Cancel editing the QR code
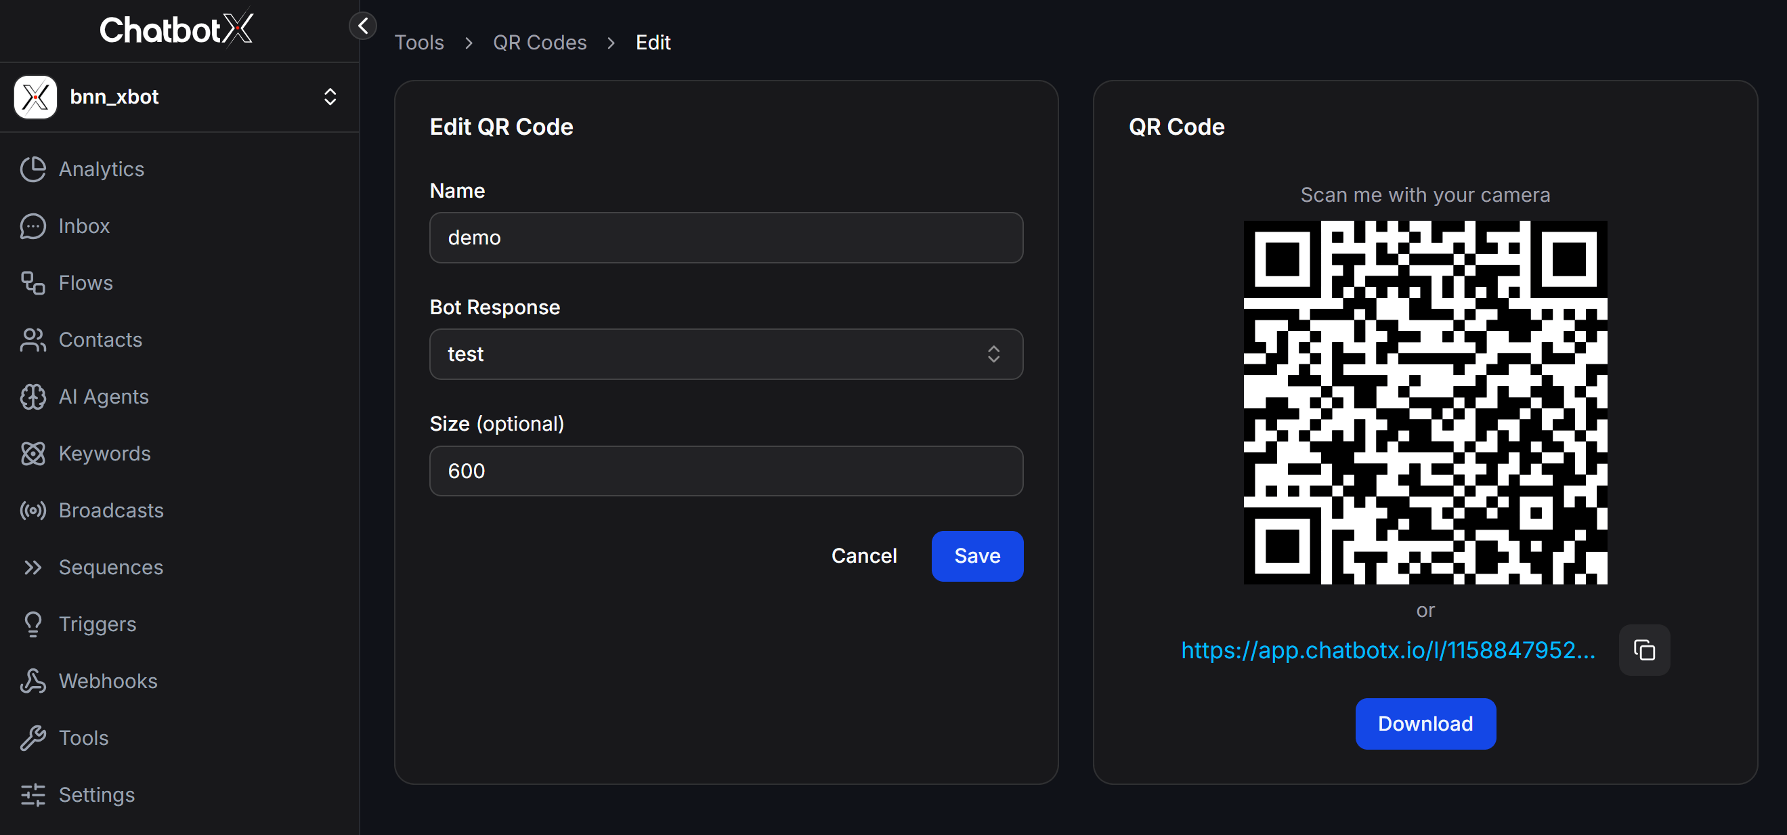The height and width of the screenshot is (835, 1787). [863, 556]
